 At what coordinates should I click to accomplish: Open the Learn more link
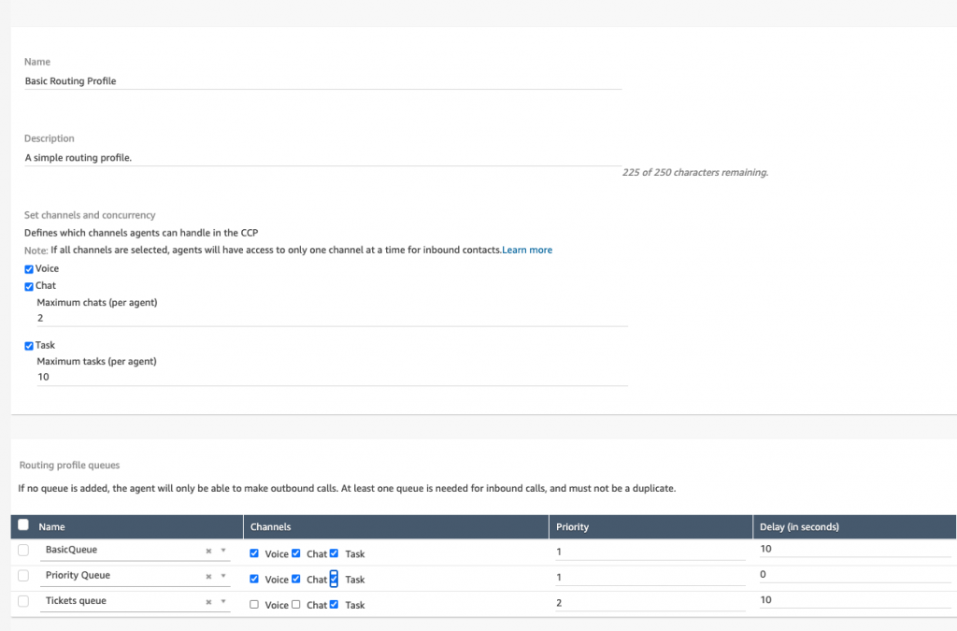click(x=526, y=250)
